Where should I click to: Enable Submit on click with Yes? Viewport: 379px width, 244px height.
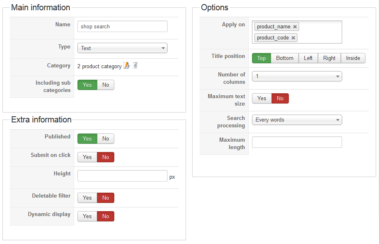87,157
